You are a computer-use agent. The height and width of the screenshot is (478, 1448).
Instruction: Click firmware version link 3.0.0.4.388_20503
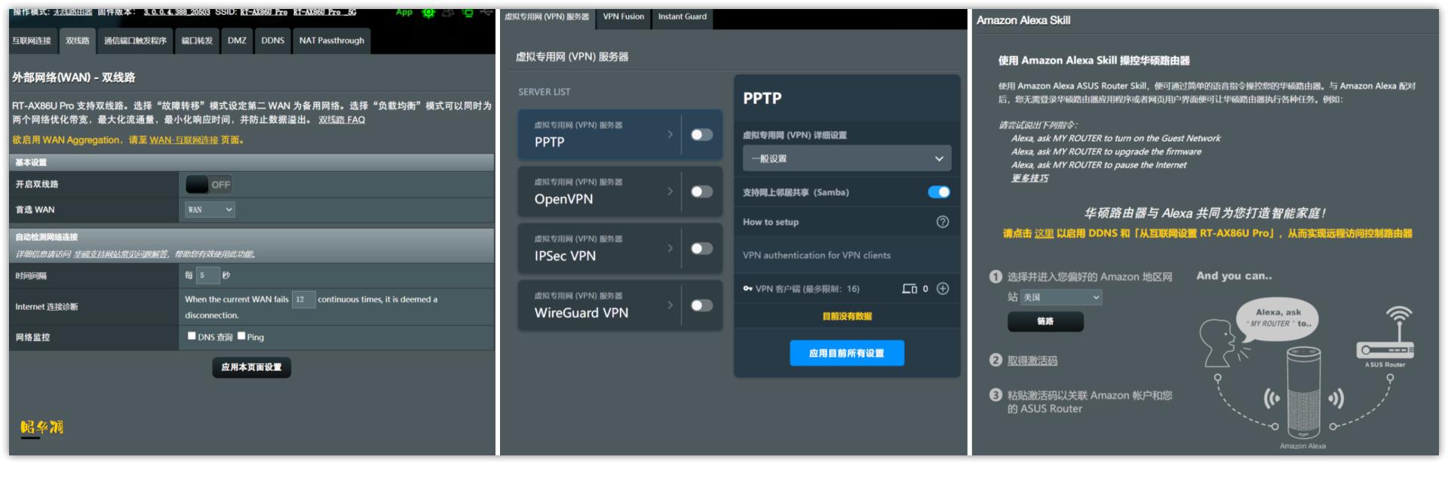click(177, 13)
